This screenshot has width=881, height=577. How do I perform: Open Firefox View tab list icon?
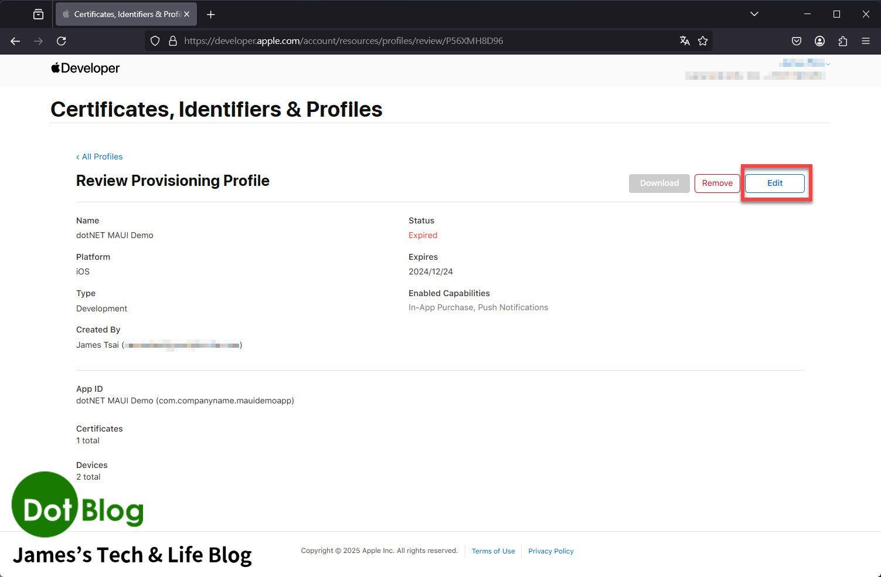[39, 14]
